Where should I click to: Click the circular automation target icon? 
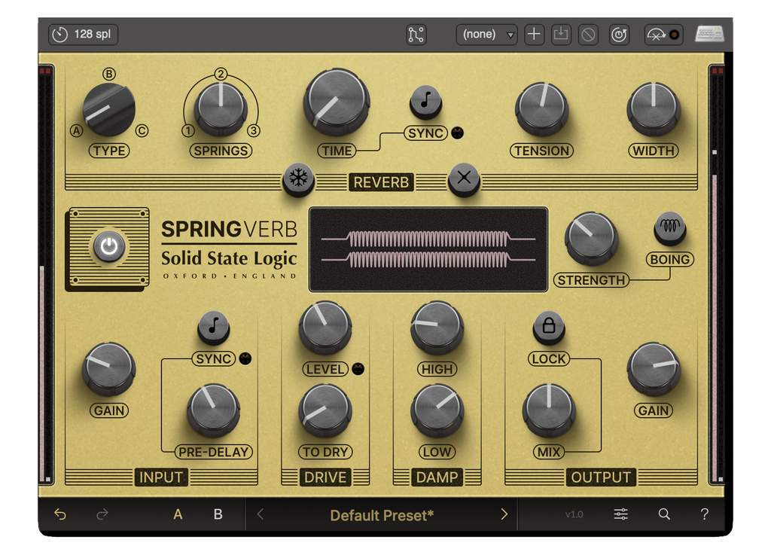619,35
